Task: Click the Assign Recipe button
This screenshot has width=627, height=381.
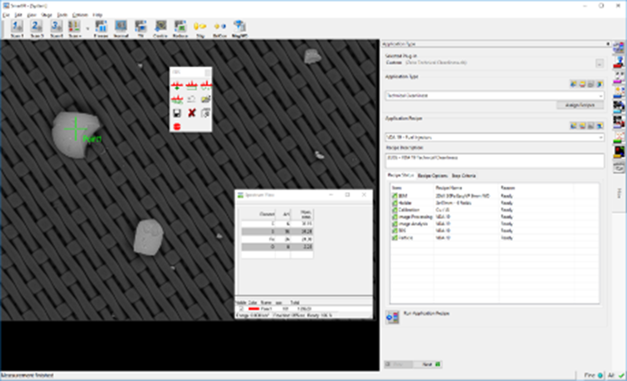Action: point(580,105)
